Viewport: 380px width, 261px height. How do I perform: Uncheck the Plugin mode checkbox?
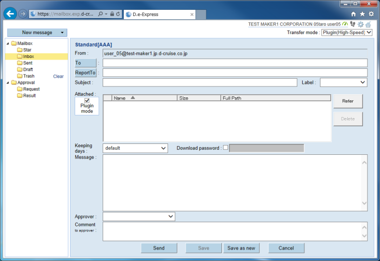(87, 100)
